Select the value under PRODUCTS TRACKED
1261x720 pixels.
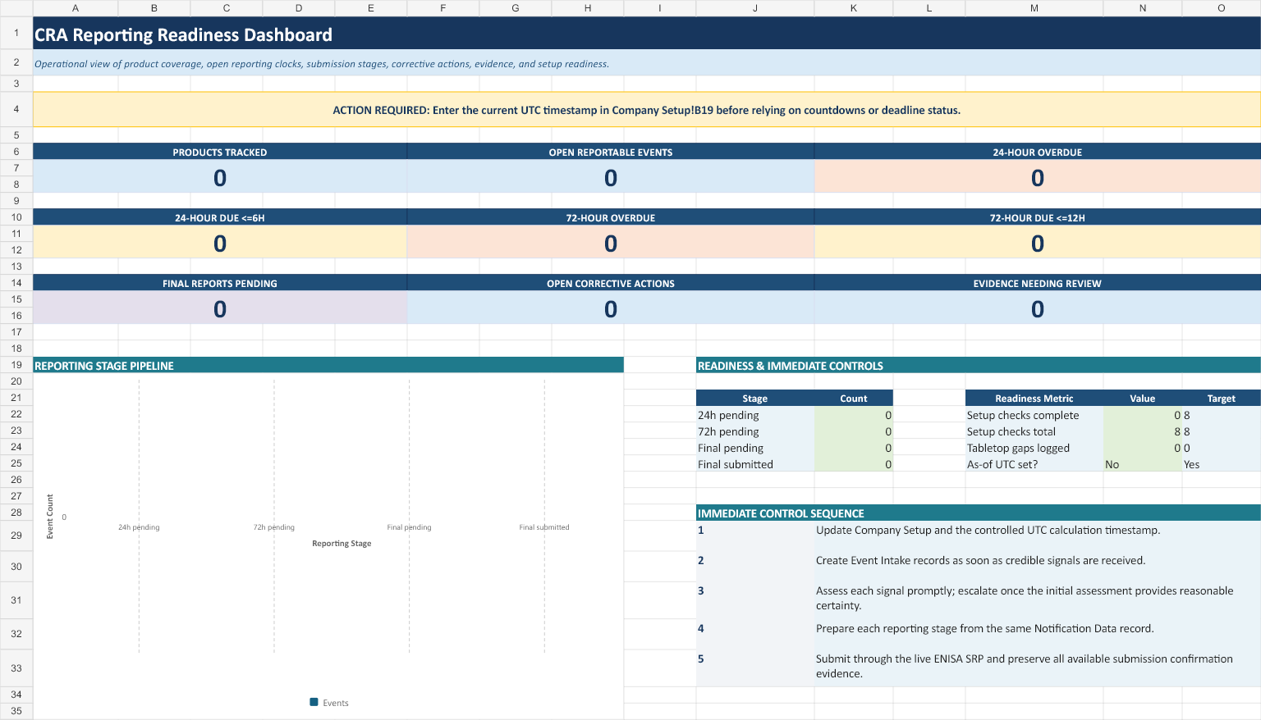(x=220, y=177)
